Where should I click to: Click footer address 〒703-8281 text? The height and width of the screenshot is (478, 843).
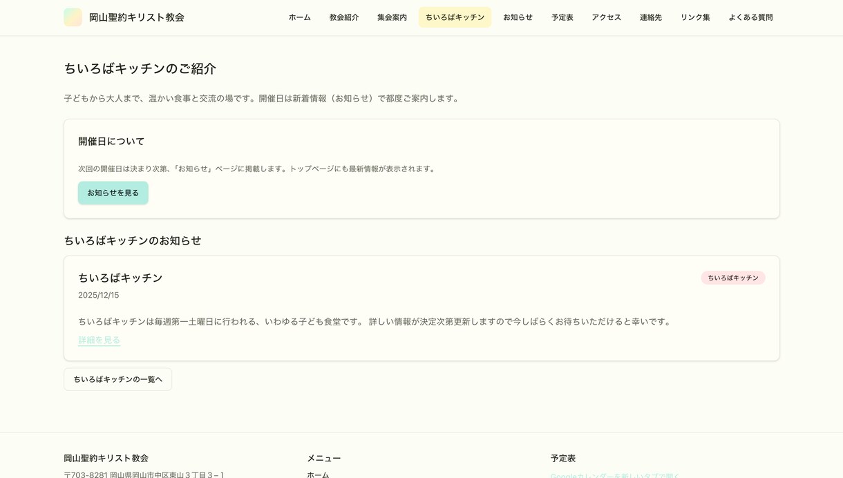(x=144, y=475)
